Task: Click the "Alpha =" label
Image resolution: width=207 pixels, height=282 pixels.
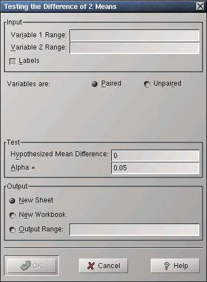Action: [23, 167]
